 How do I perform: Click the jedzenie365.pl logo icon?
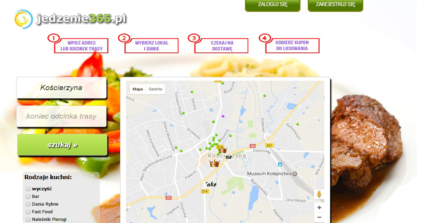pos(24,19)
